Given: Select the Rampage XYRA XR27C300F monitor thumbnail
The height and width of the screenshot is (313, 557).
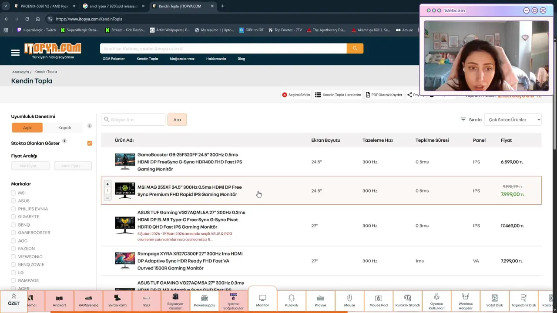Looking at the screenshot, I should point(125,260).
